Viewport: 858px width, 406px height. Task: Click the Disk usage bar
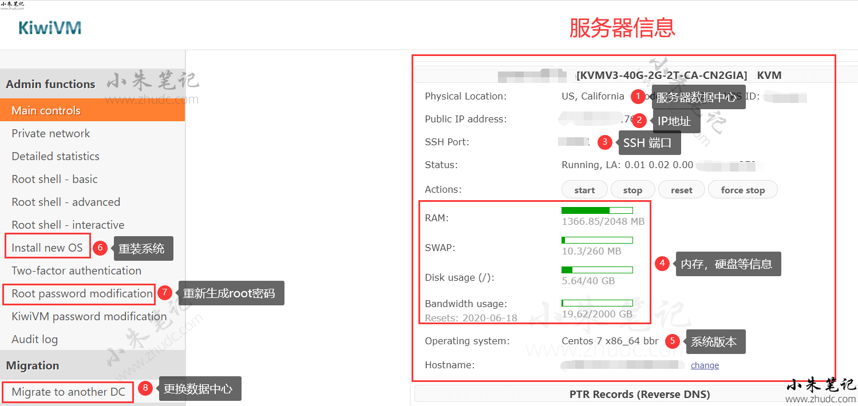tap(597, 270)
